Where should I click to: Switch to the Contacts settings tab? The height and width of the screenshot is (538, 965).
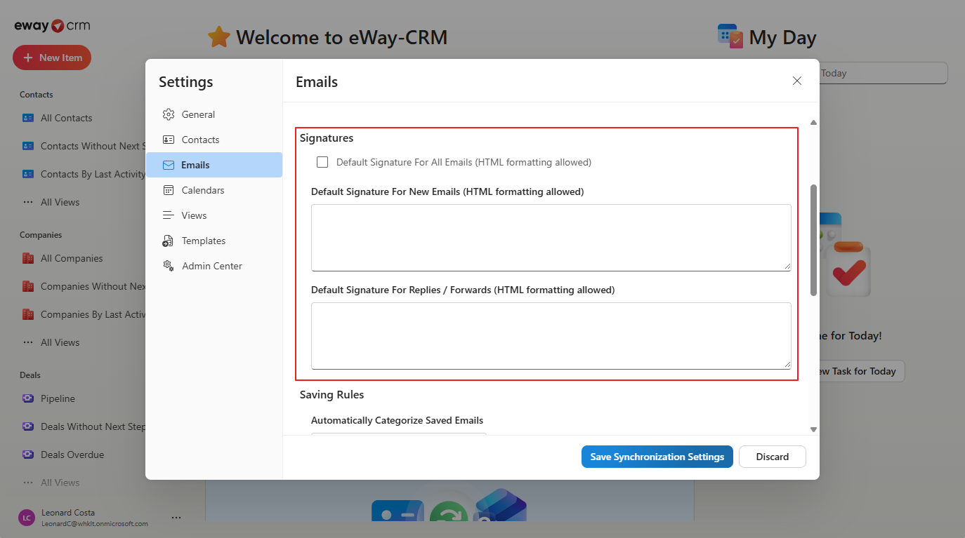214,140
